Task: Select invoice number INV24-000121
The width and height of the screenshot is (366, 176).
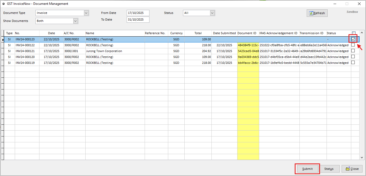Action: point(25,51)
